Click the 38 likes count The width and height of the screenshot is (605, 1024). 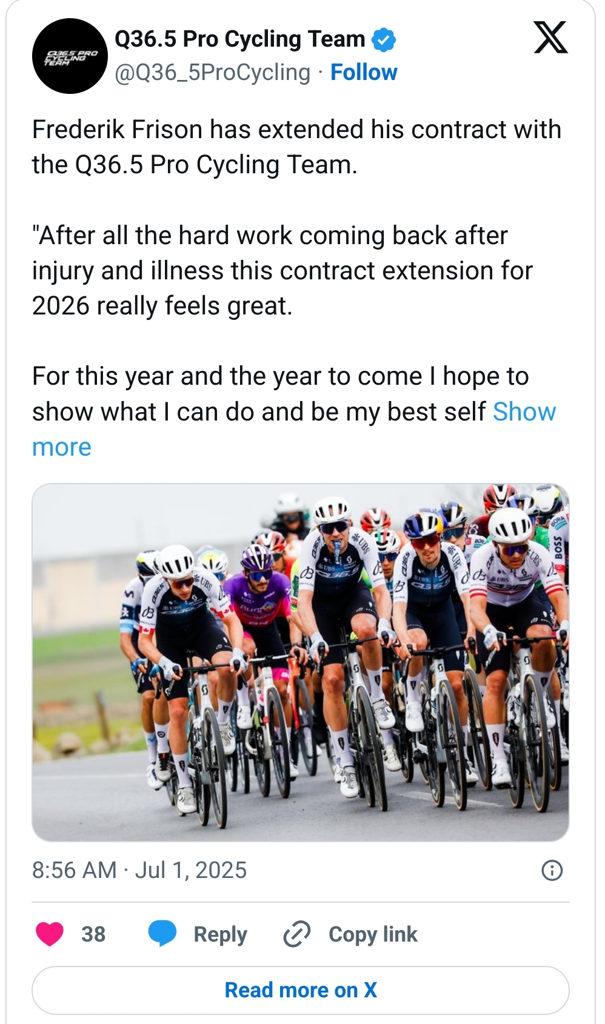[93, 934]
